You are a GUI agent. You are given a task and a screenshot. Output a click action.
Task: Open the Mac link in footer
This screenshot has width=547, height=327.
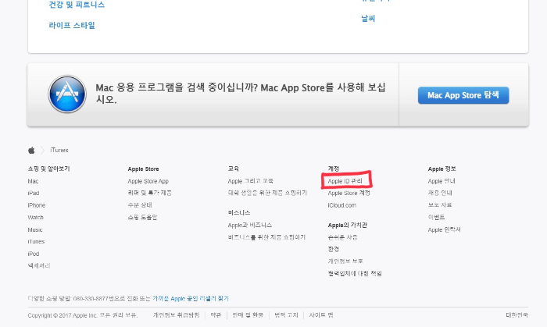tap(33, 181)
